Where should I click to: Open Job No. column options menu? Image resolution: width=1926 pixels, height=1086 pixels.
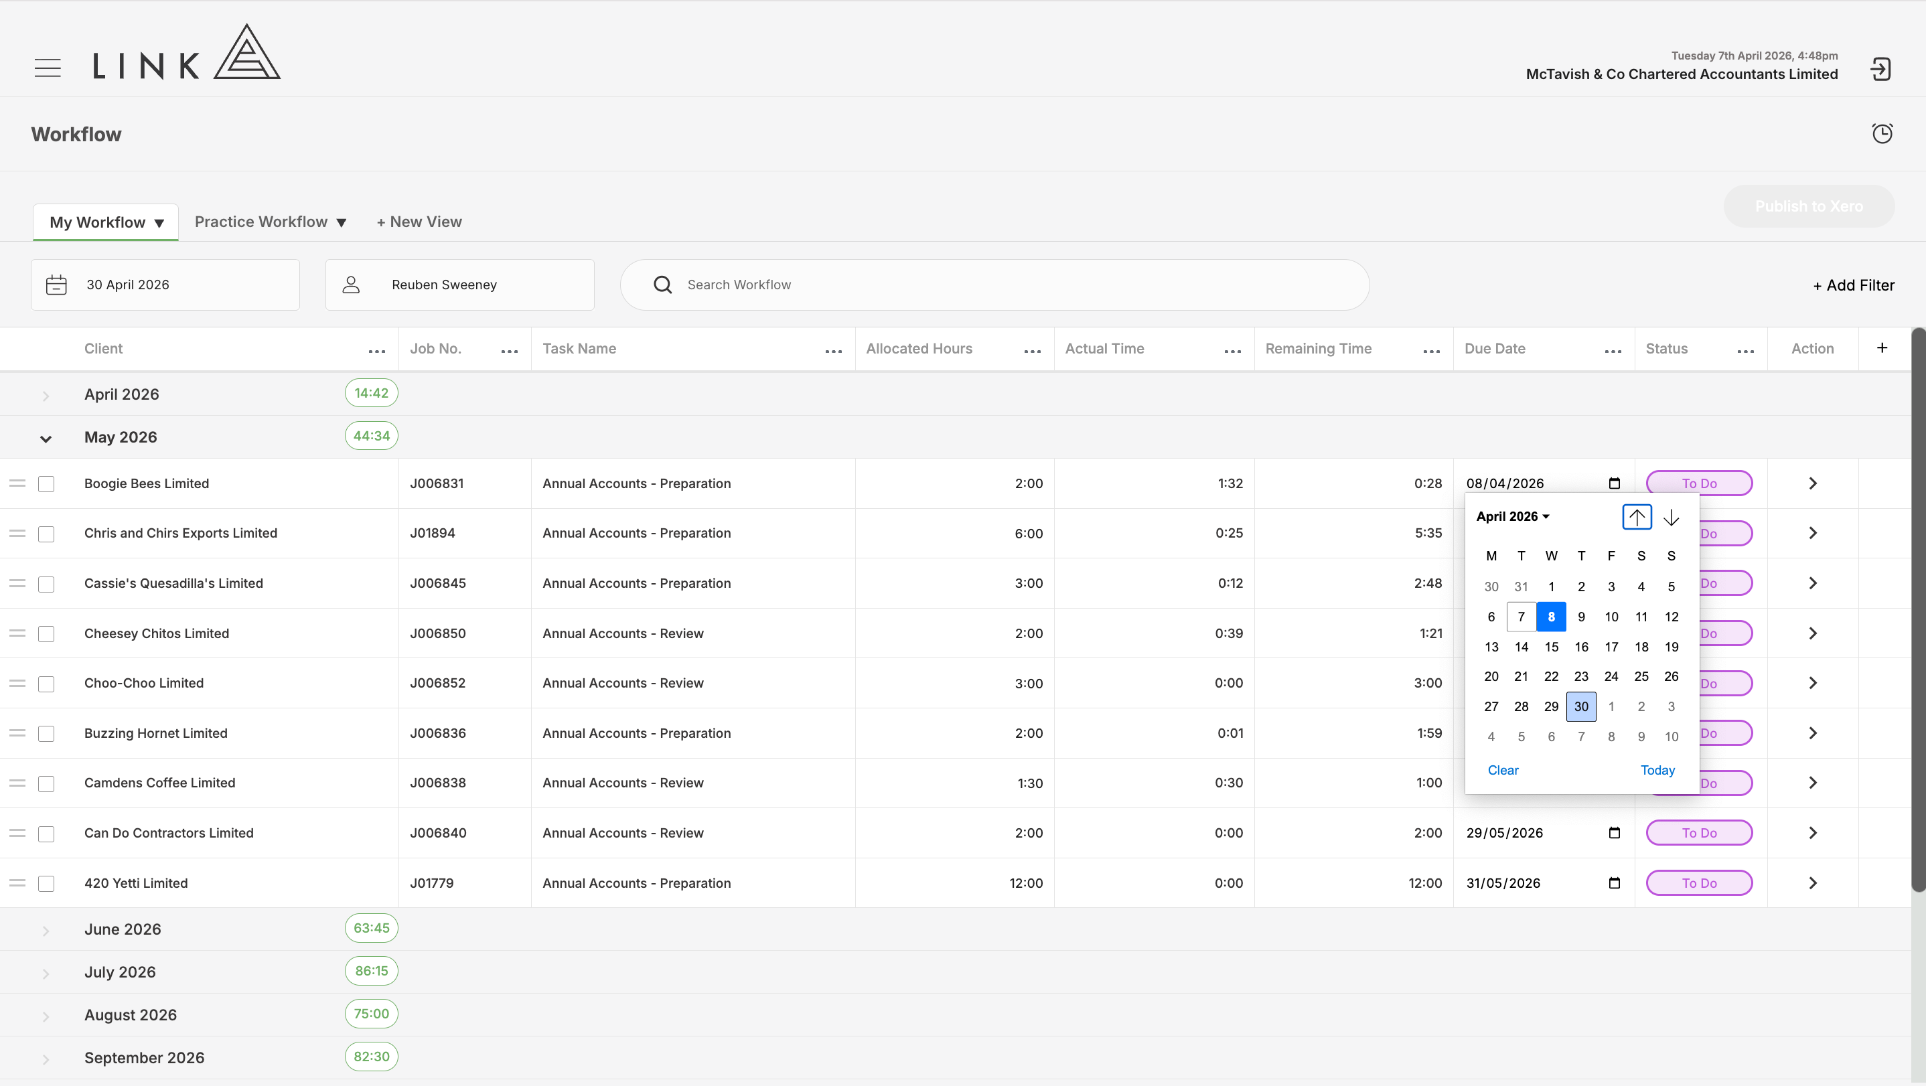click(x=510, y=351)
